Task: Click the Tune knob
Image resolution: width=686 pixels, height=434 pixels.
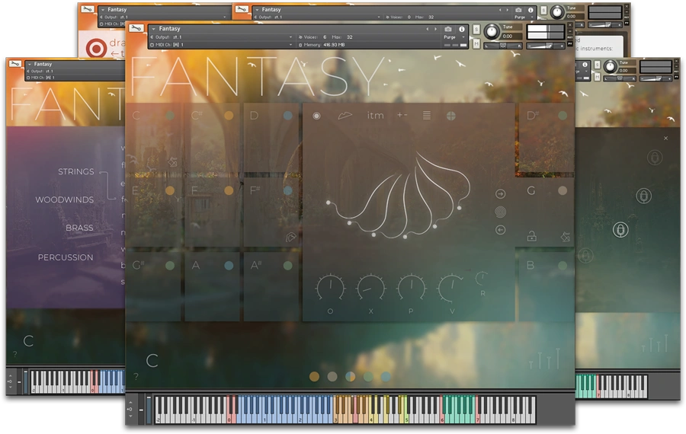Action: [492, 32]
